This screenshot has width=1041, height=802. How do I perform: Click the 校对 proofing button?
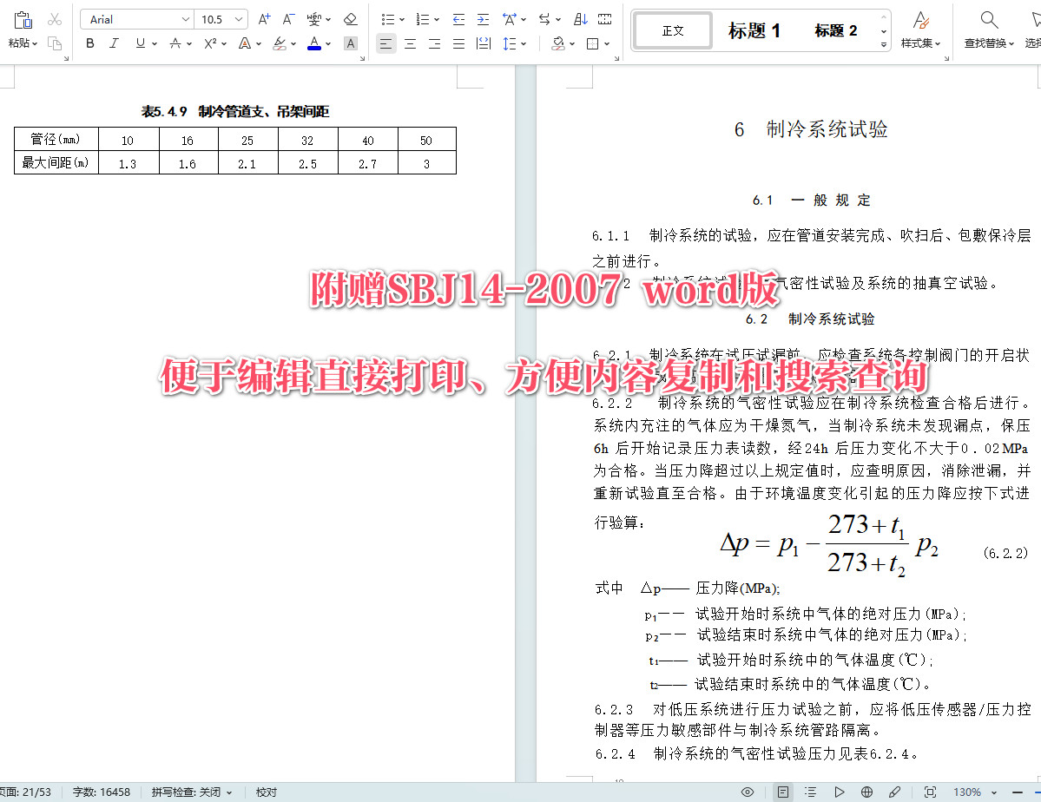266,792
